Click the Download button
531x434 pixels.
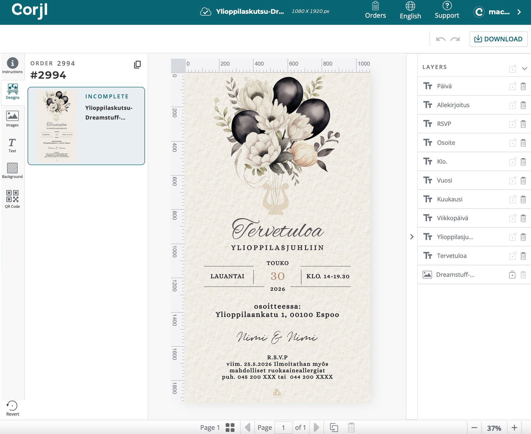coord(498,39)
